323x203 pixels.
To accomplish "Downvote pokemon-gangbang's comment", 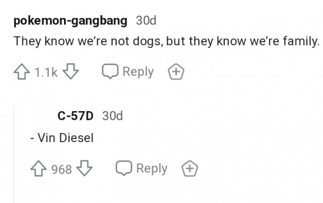I will 71,72.
